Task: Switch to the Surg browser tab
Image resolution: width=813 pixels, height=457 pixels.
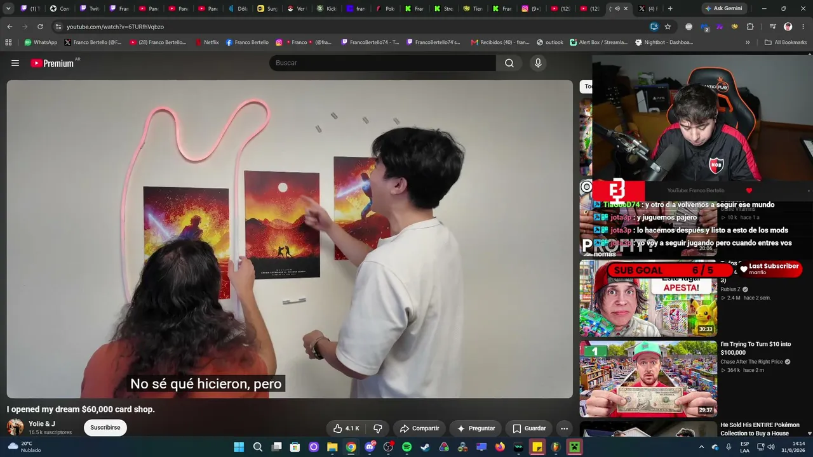Action: (267, 8)
